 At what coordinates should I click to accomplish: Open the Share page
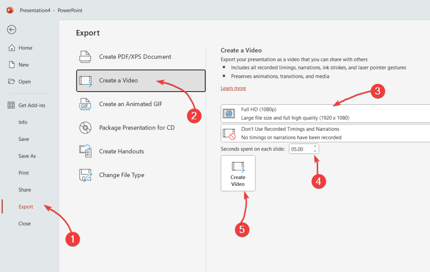[x=25, y=190]
